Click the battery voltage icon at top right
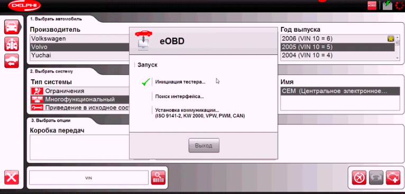Image resolution: width=405 pixels, height=194 pixels. 388,5
